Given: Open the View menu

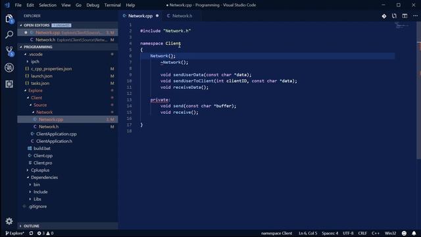Looking at the screenshot, I should pos(66,5).
